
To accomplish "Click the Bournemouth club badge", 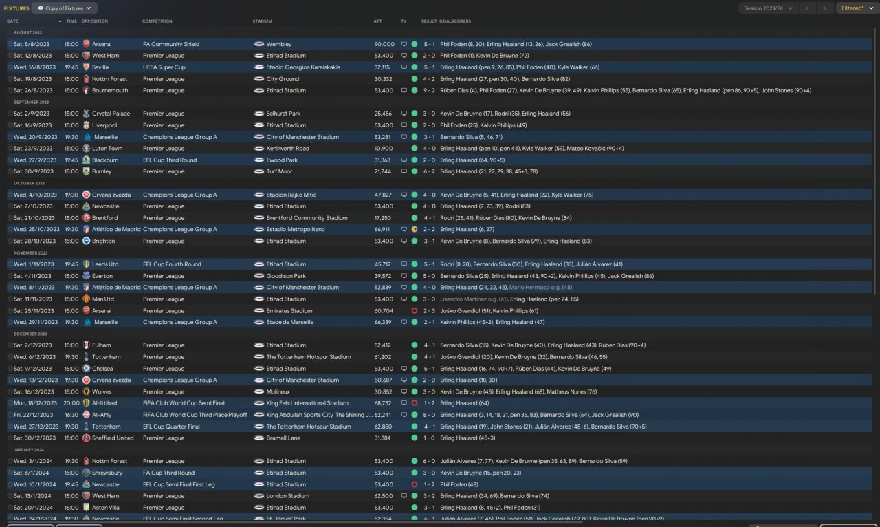I will point(86,90).
